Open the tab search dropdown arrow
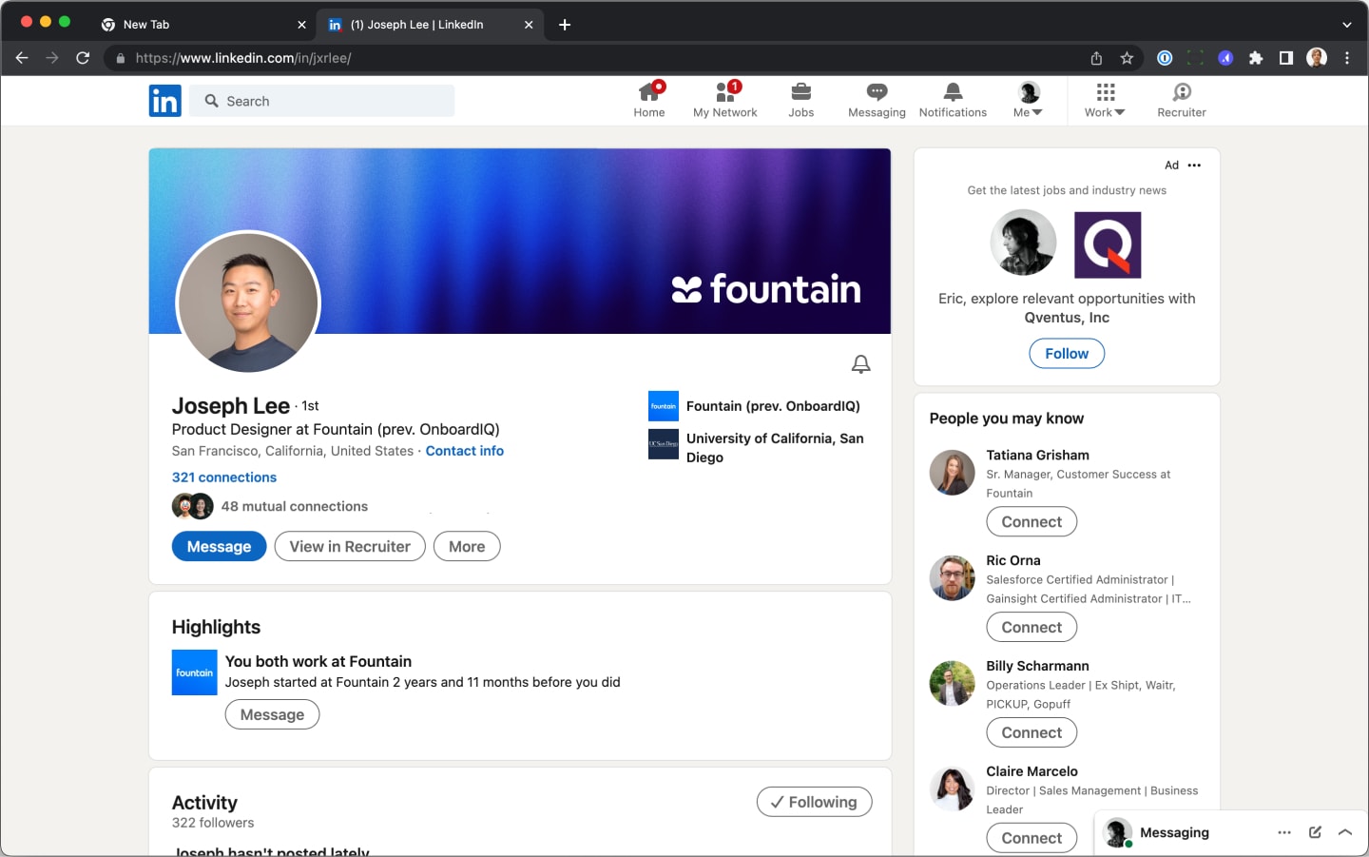The height and width of the screenshot is (857, 1369). pyautogui.click(x=1347, y=25)
